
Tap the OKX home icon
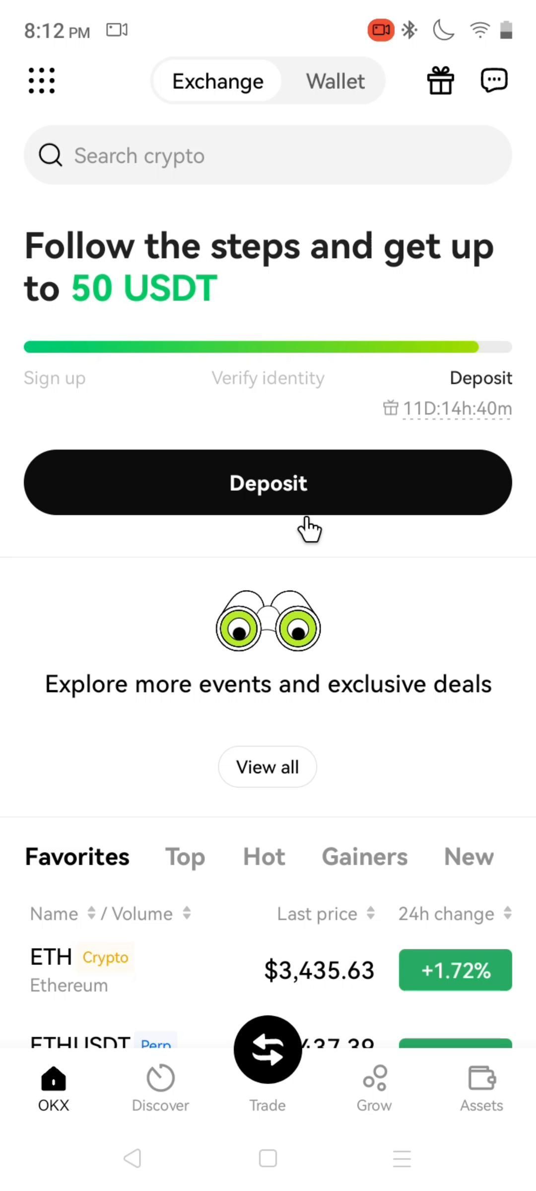tap(54, 1078)
